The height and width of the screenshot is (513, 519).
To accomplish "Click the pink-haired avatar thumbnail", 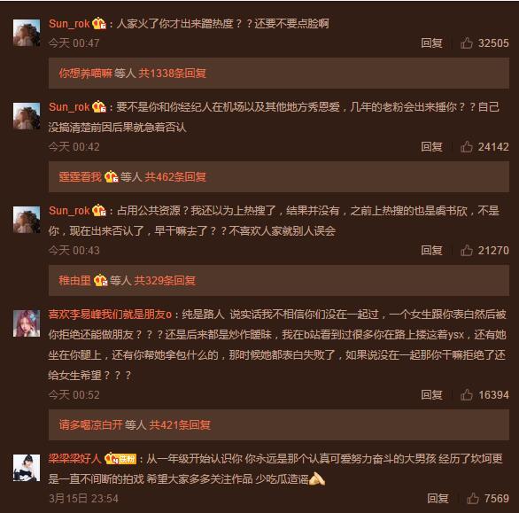I will pyautogui.click(x=27, y=323).
